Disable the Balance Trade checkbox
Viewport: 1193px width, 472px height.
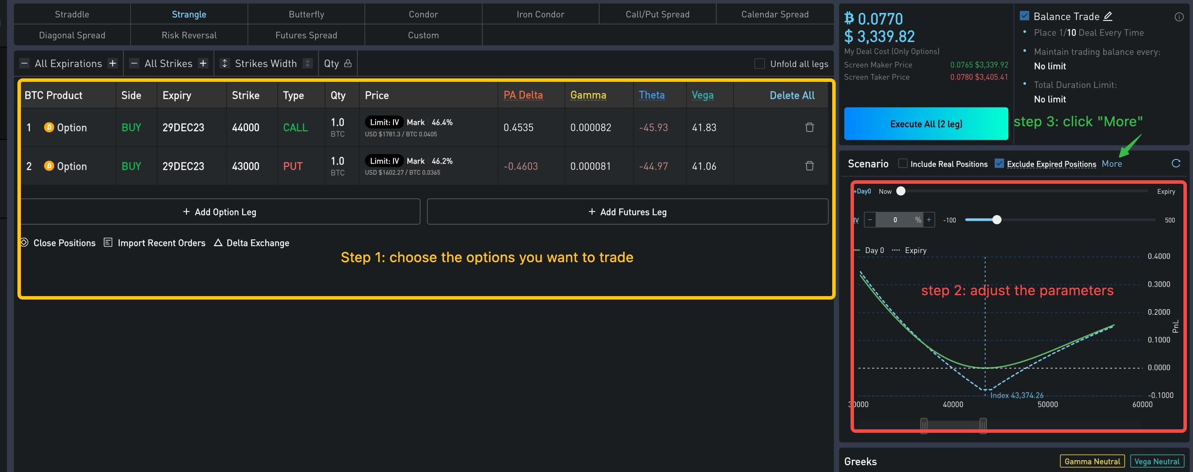click(x=1024, y=16)
